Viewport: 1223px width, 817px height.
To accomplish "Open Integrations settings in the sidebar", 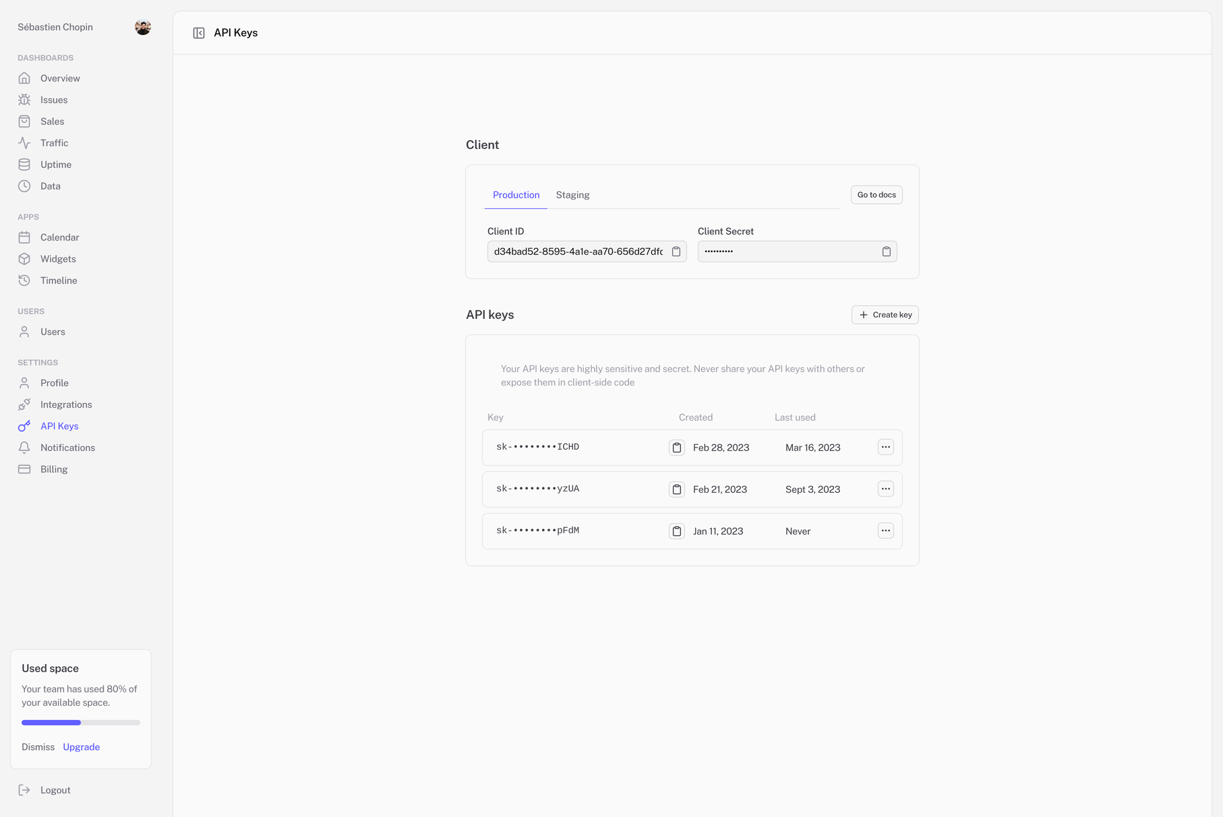I will click(65, 404).
